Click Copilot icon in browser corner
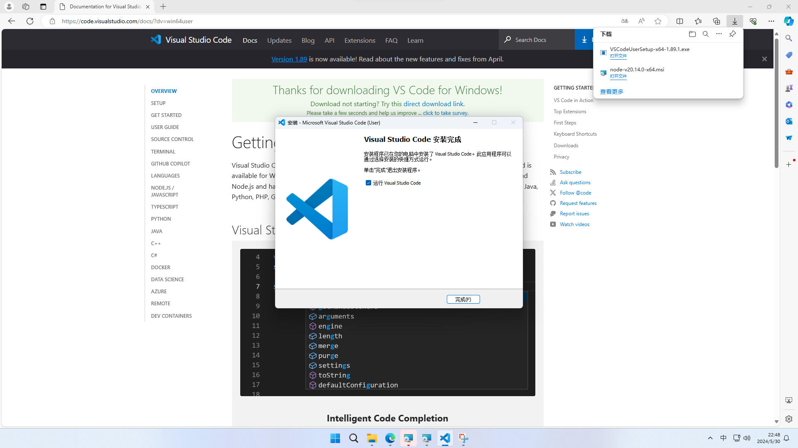This screenshot has height=448, width=798. coord(788,21)
